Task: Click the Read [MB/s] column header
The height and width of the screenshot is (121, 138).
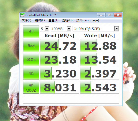Action: coord(60,36)
